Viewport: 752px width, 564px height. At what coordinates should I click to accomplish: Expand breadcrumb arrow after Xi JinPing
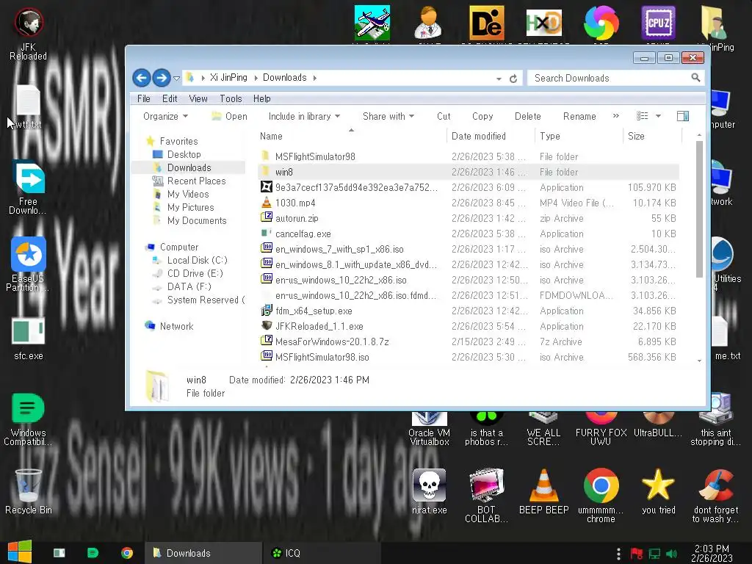pos(255,78)
